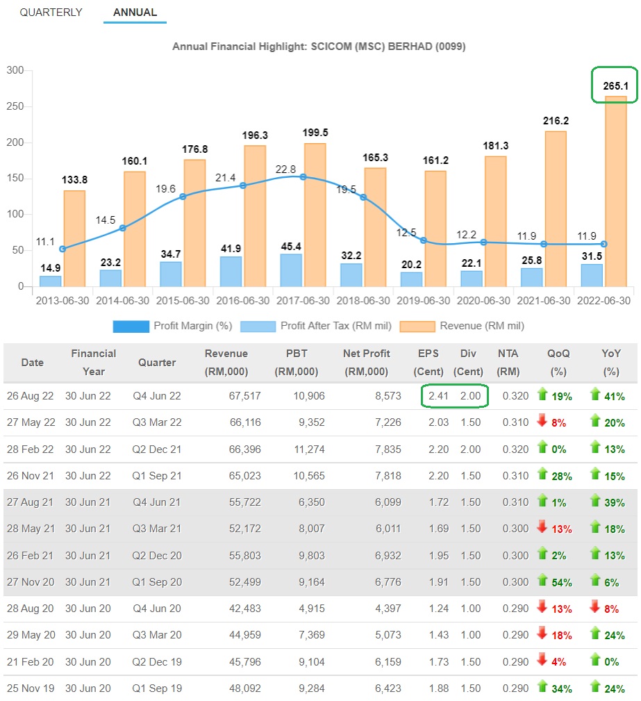Click the Revenue (RM,000) column header

point(226,363)
